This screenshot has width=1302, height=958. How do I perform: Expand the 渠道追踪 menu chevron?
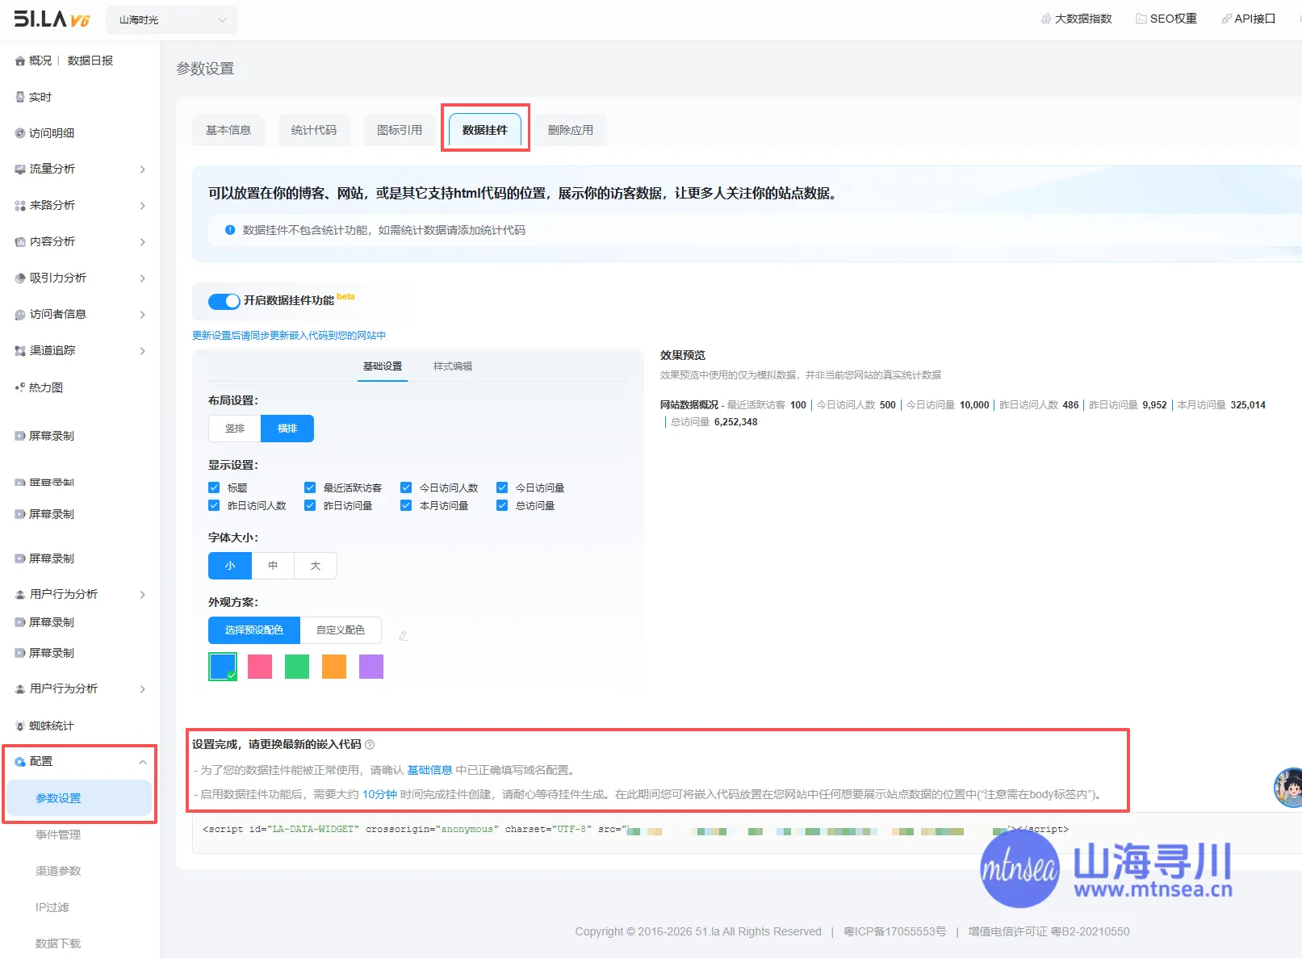pos(143,351)
